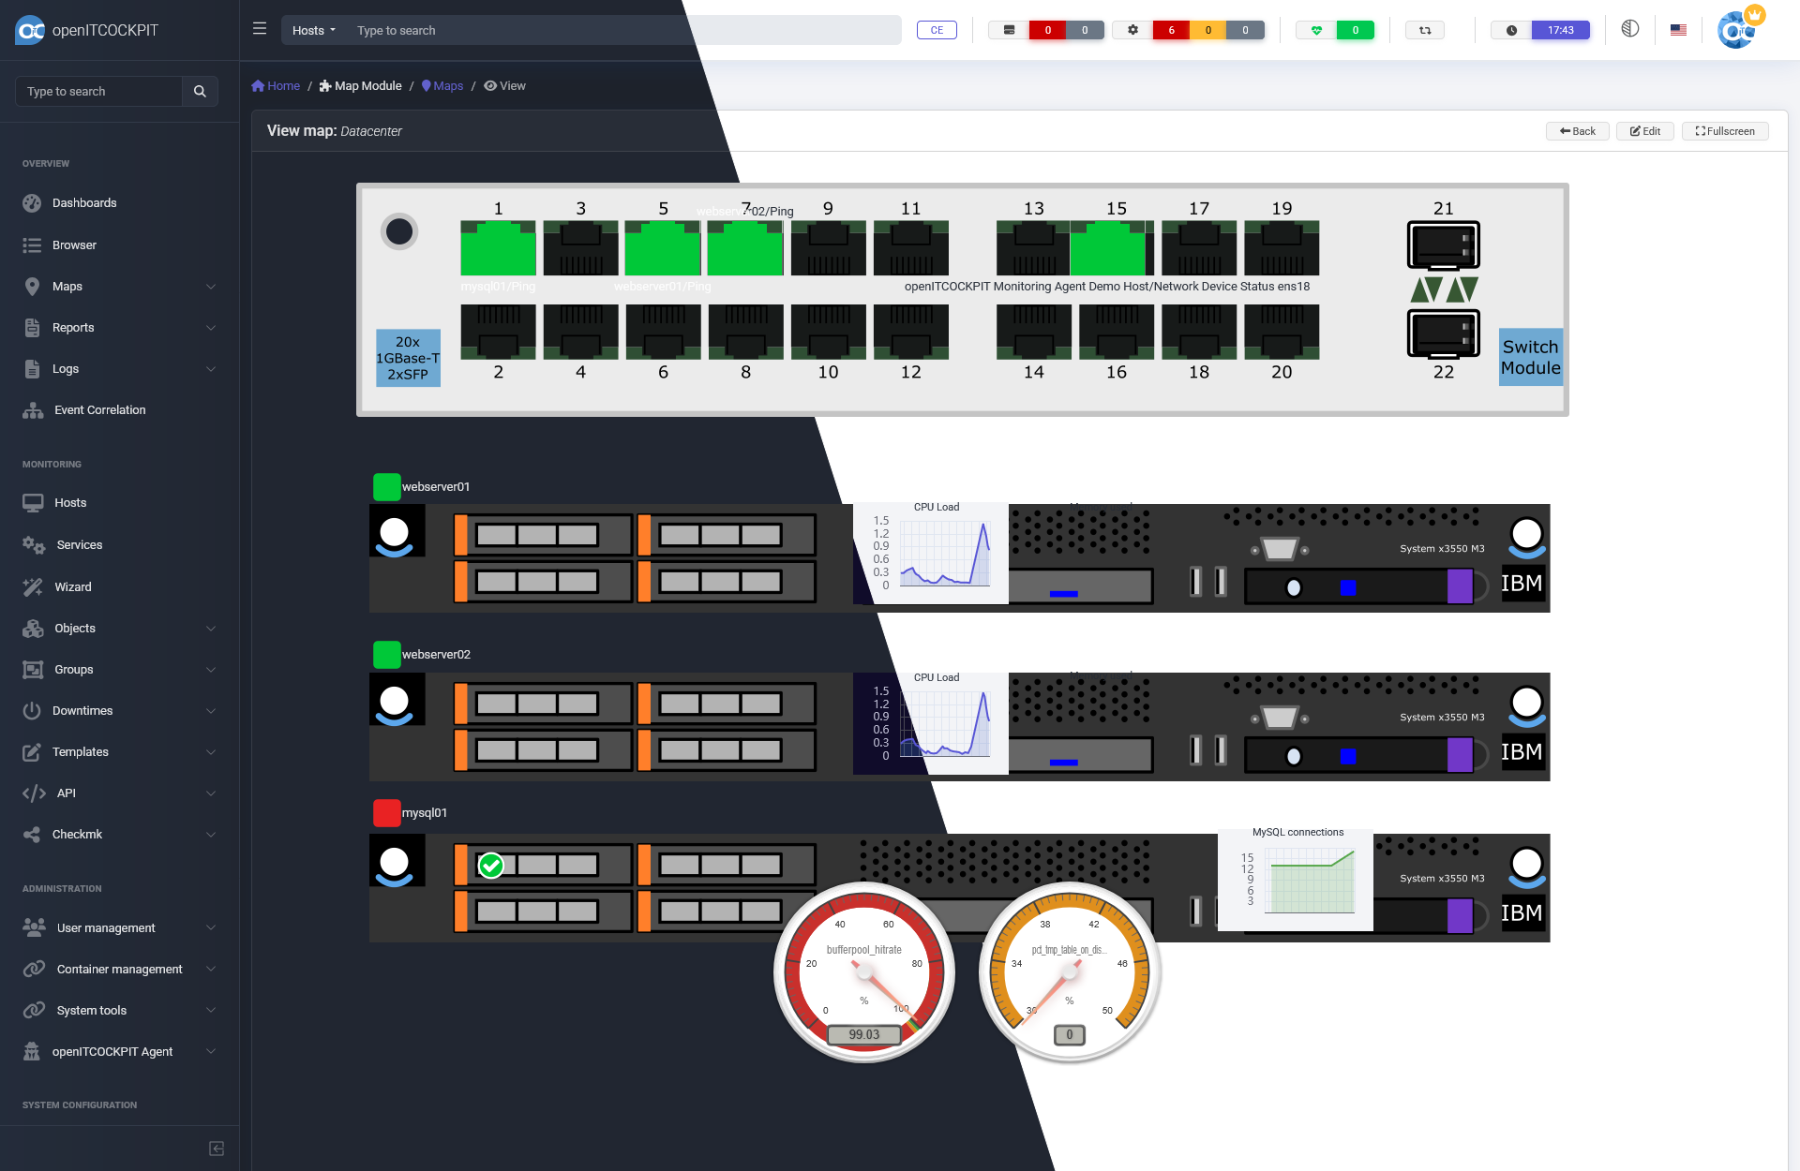Click the refresh arrows icon in header
1800x1171 pixels.
click(1425, 30)
